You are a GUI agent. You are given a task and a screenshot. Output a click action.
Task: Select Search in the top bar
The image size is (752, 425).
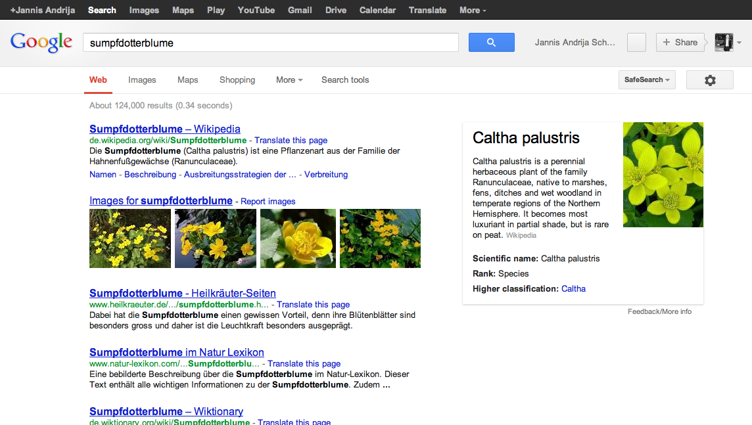102,10
